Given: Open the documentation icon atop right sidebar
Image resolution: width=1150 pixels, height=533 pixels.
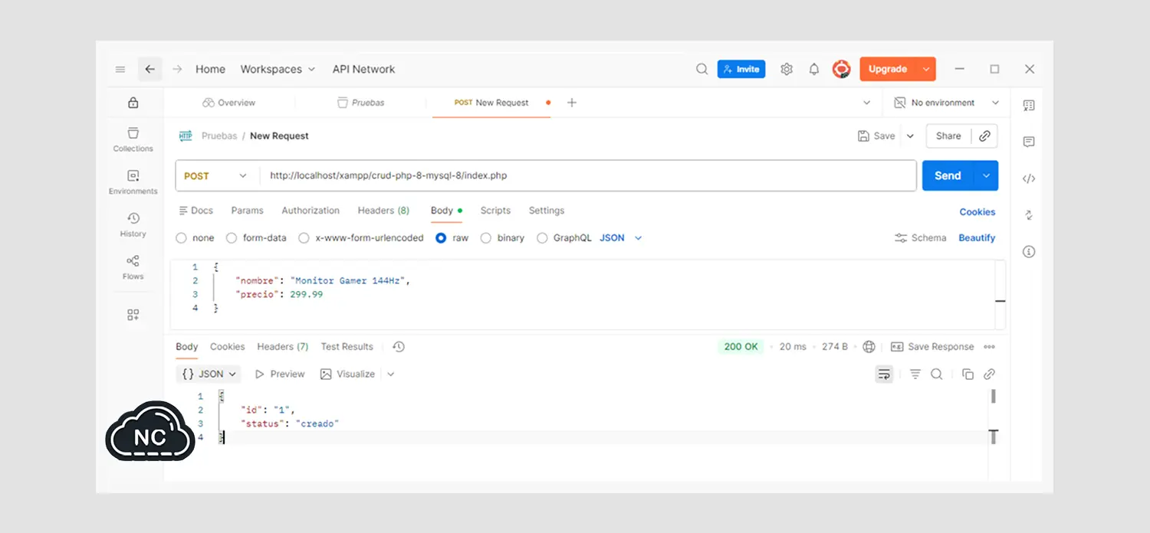Looking at the screenshot, I should pyautogui.click(x=1029, y=106).
